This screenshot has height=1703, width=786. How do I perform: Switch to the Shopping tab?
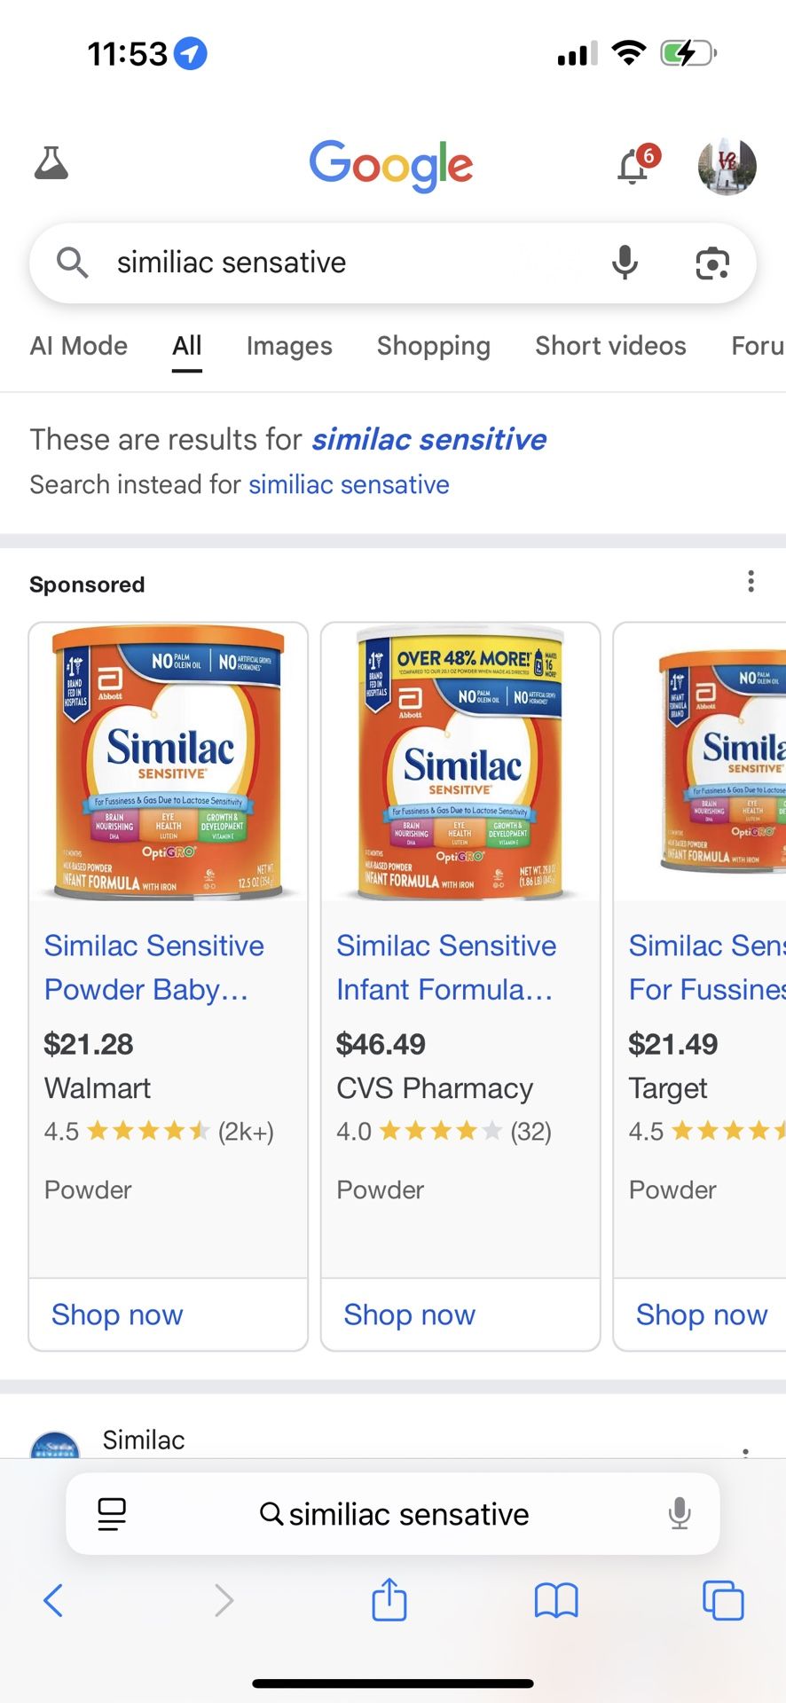433,346
